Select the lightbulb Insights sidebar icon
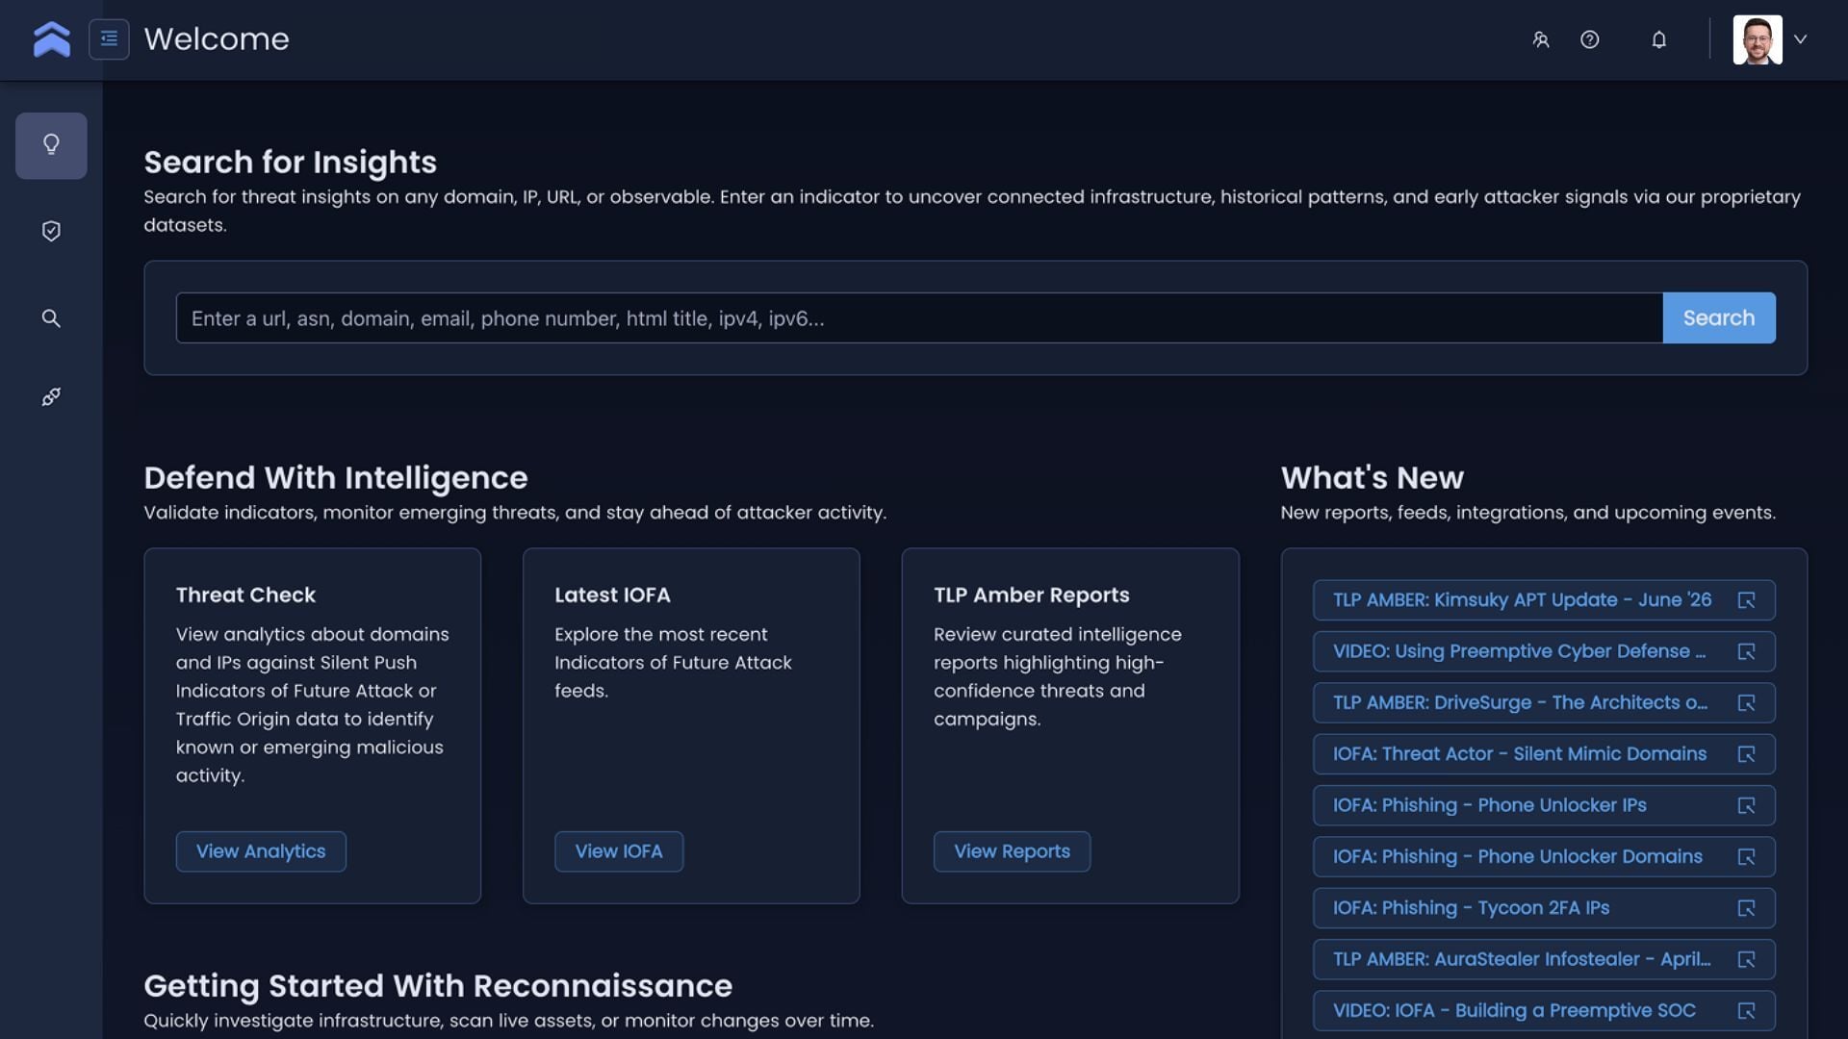The width and height of the screenshot is (1848, 1039). (51, 145)
